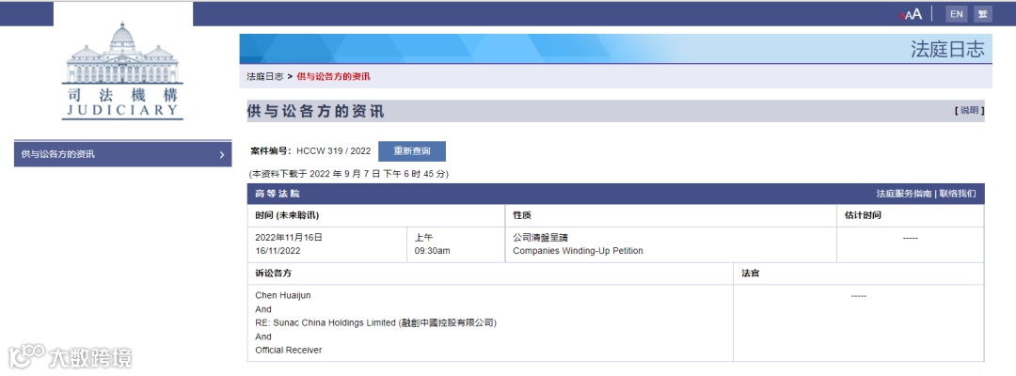Open 联络我们 link

tap(958, 194)
